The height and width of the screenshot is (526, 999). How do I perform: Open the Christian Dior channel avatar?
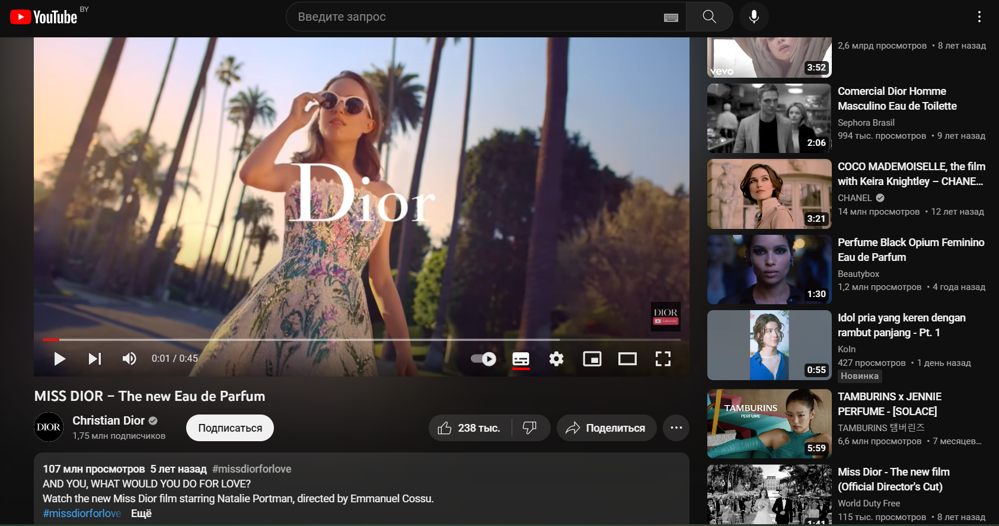click(x=49, y=427)
